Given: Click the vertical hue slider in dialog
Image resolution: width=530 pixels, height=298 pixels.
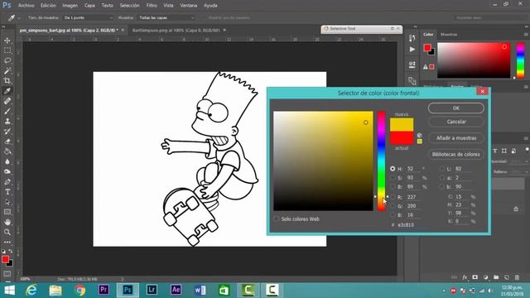Looking at the screenshot, I should coord(381,161).
